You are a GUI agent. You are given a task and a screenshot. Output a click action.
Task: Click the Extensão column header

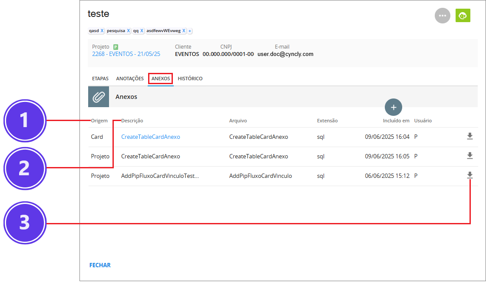pos(327,121)
